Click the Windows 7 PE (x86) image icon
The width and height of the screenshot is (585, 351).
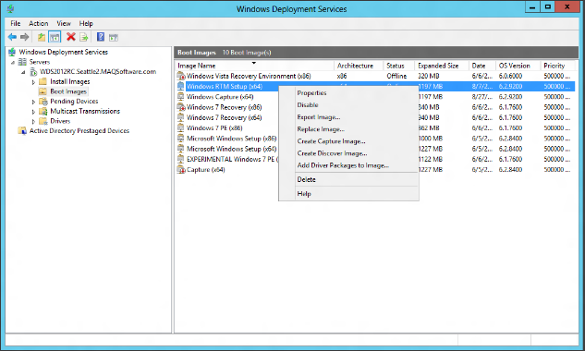181,128
